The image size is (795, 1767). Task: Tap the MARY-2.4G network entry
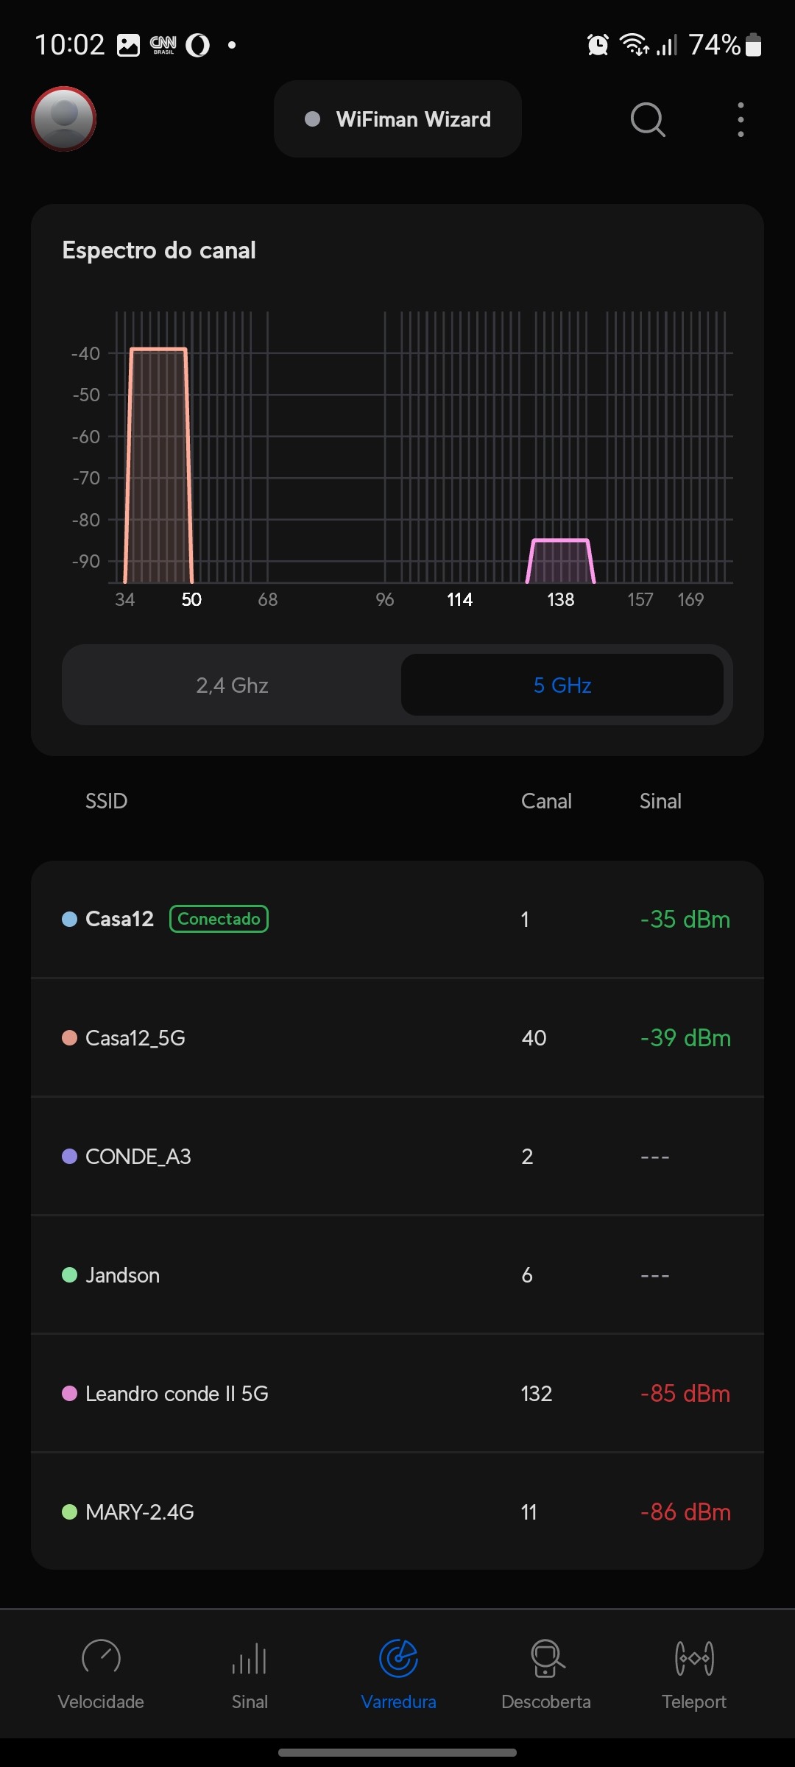(x=397, y=1512)
